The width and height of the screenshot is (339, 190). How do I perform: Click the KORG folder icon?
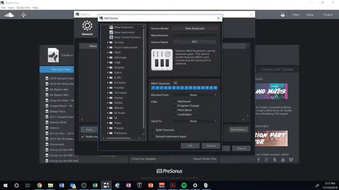click(111, 103)
